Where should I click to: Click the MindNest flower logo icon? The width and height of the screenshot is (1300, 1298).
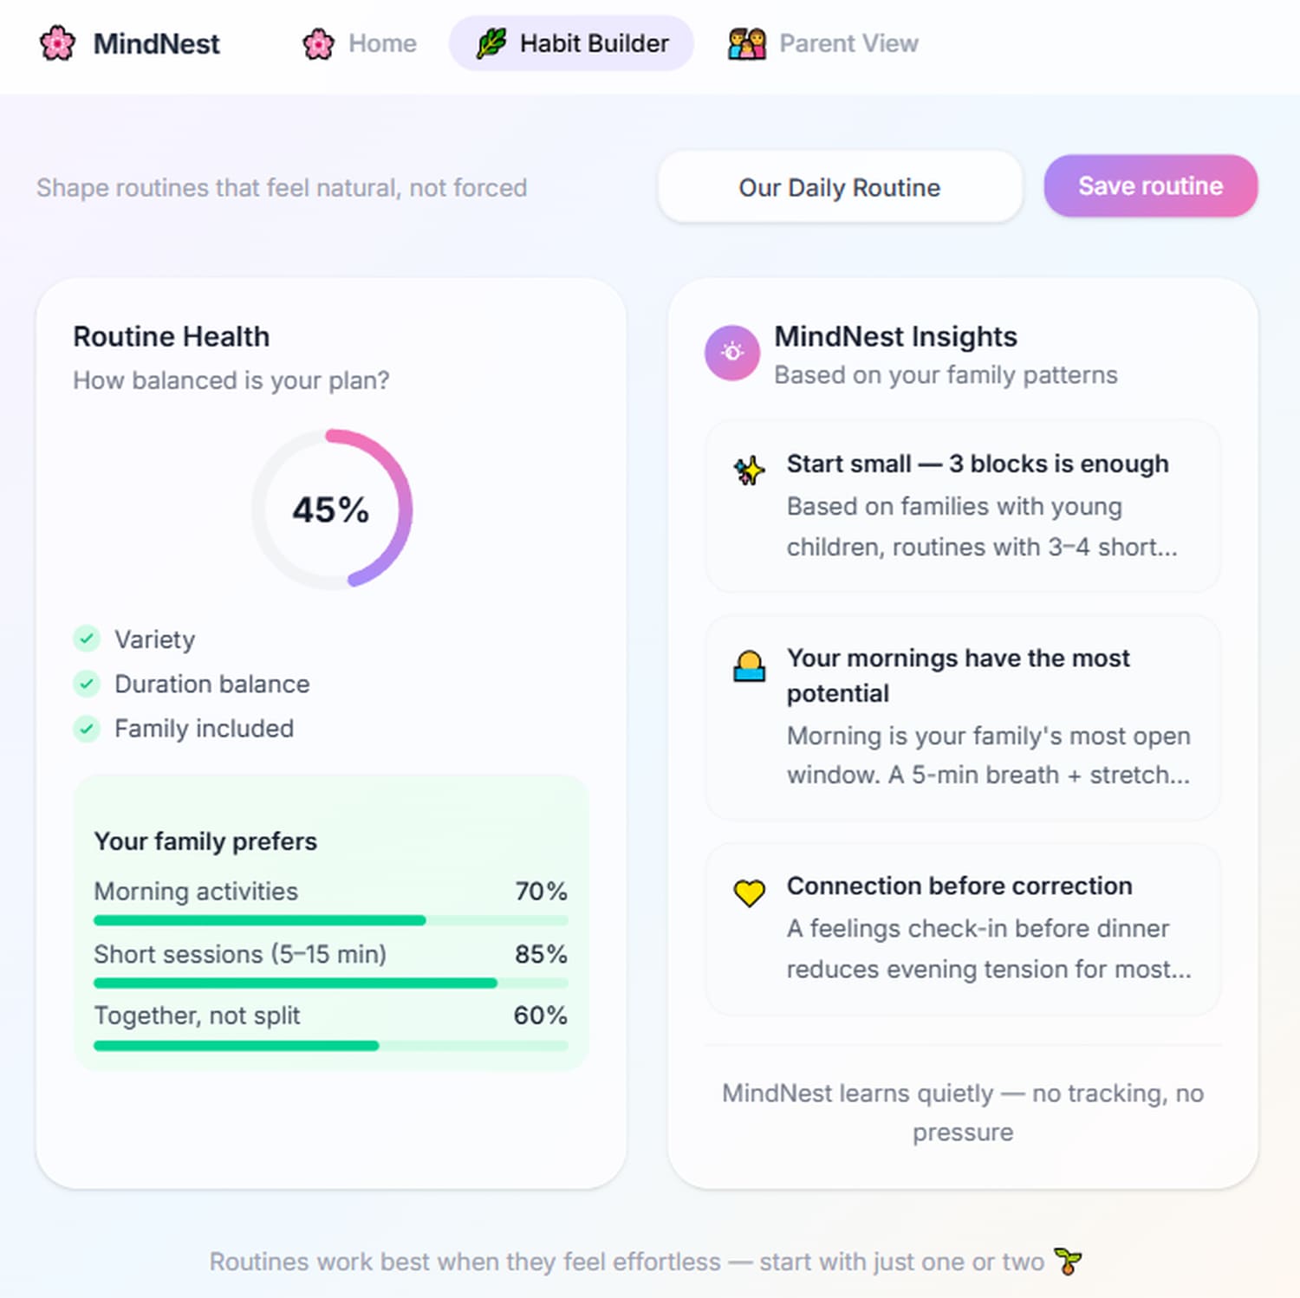pos(57,43)
